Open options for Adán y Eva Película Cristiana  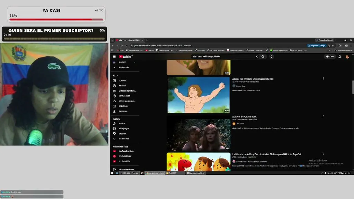click(323, 79)
